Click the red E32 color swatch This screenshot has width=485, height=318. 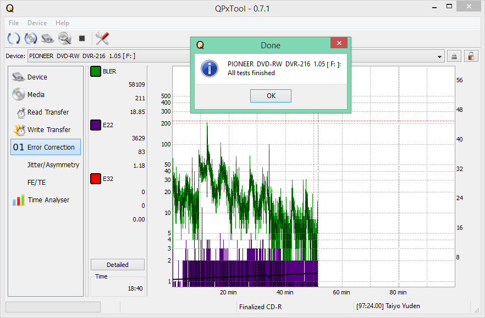[96, 179]
